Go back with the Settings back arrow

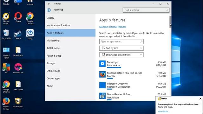[x=49, y=4]
